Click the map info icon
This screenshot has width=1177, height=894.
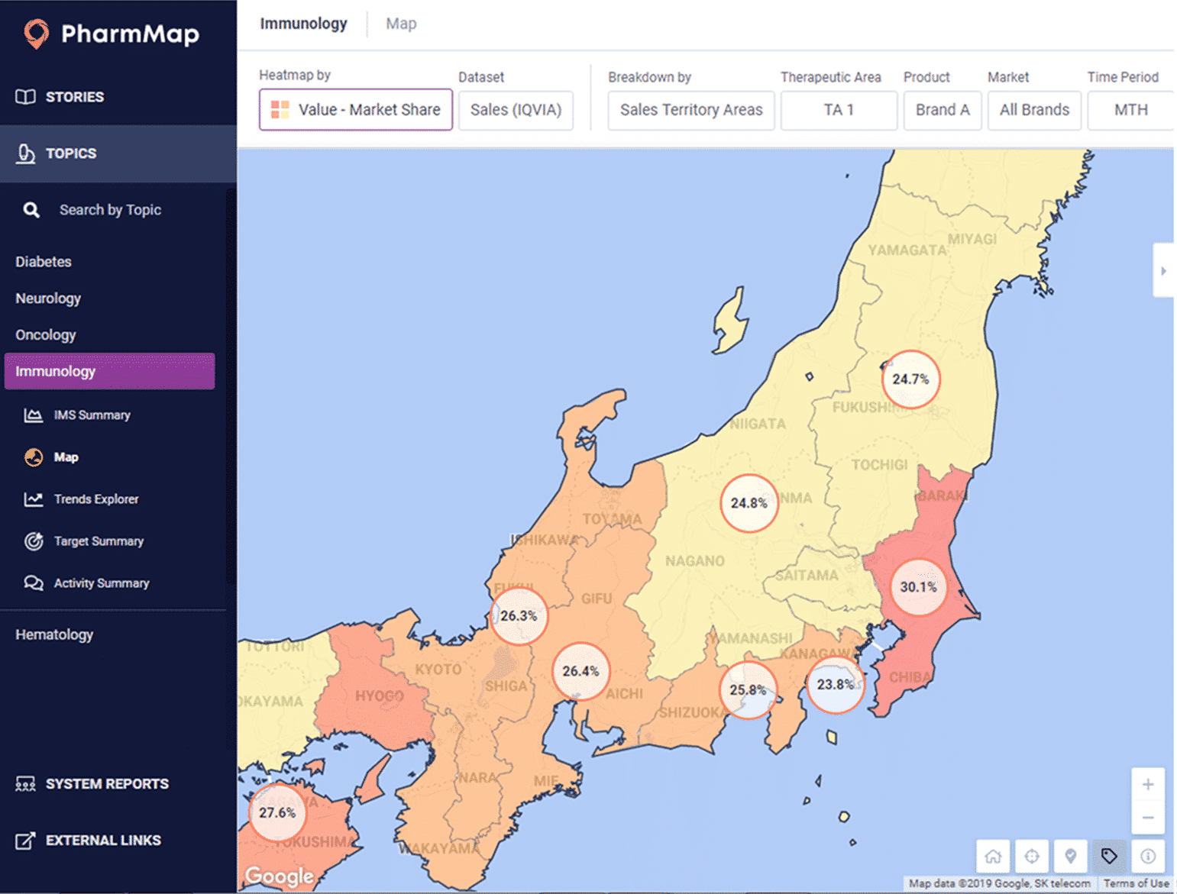pyautogui.click(x=1148, y=856)
